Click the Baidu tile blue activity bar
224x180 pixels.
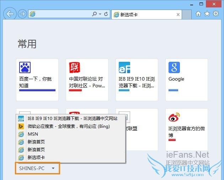[37, 90]
